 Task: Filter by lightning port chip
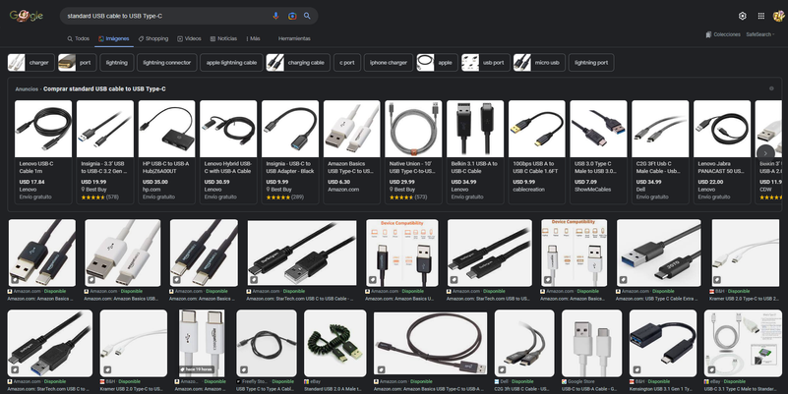click(591, 63)
